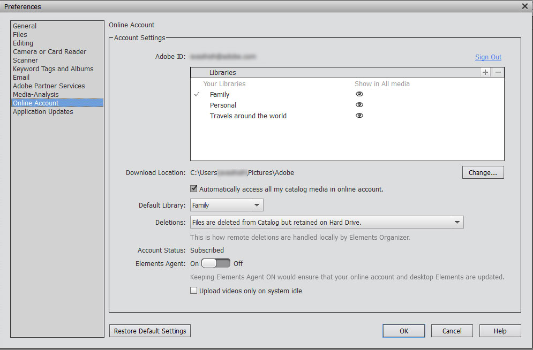The width and height of the screenshot is (533, 350).
Task: Expand the Deletions dropdown
Action: [x=327, y=222]
